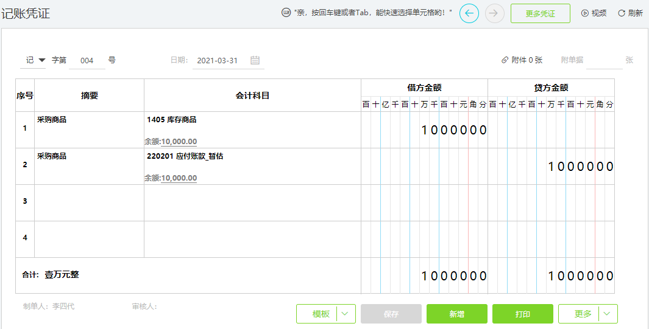Expand the 记 voucher type dropdown
The height and width of the screenshot is (329, 649).
pyautogui.click(x=41, y=60)
